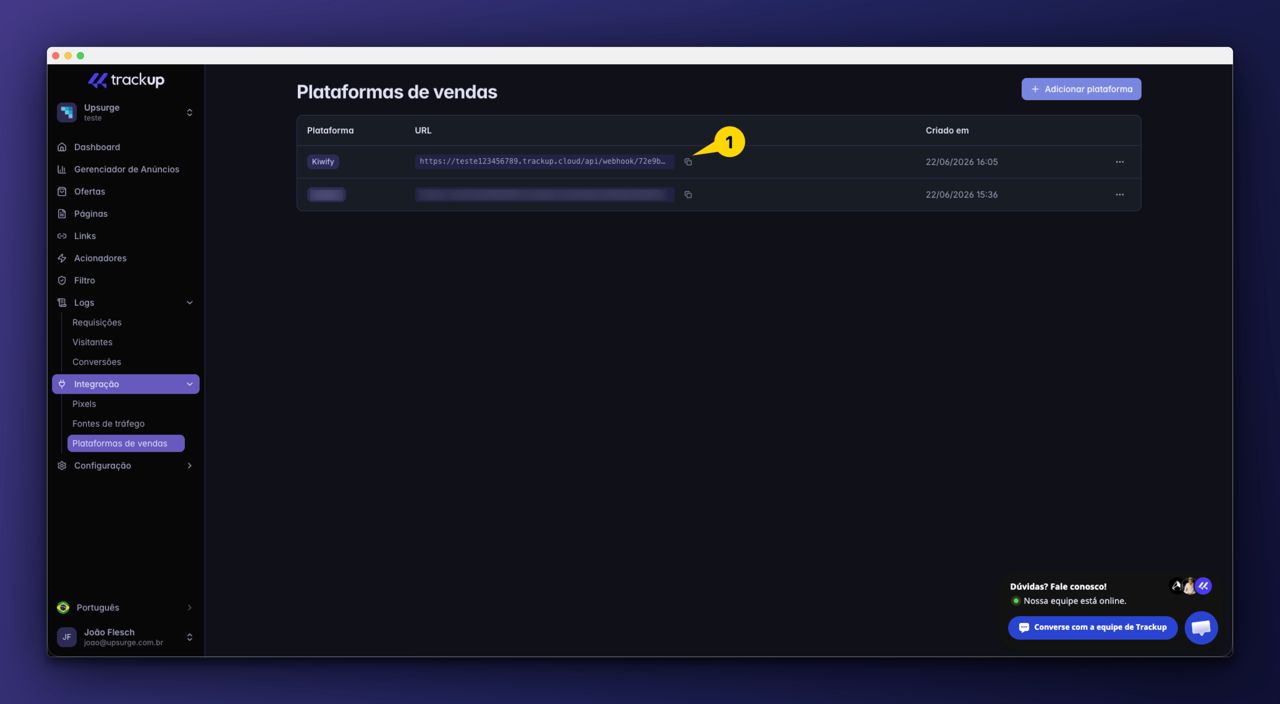Click the 22/06/2026 16:05 date cell
This screenshot has width=1280, height=704.
962,162
